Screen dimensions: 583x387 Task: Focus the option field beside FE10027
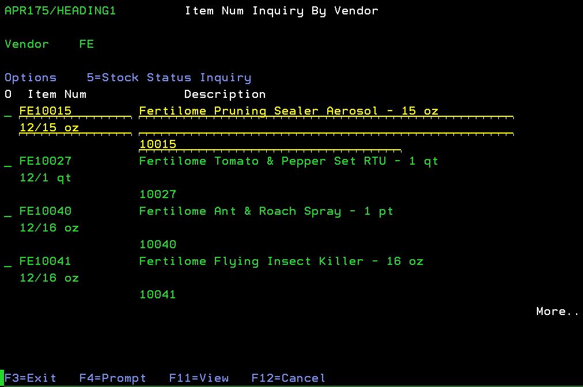tap(8, 162)
